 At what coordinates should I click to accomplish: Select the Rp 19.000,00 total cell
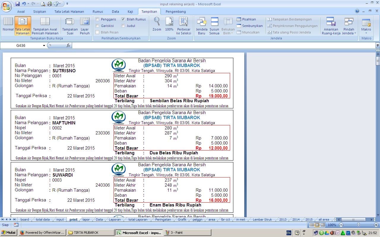point(212,96)
